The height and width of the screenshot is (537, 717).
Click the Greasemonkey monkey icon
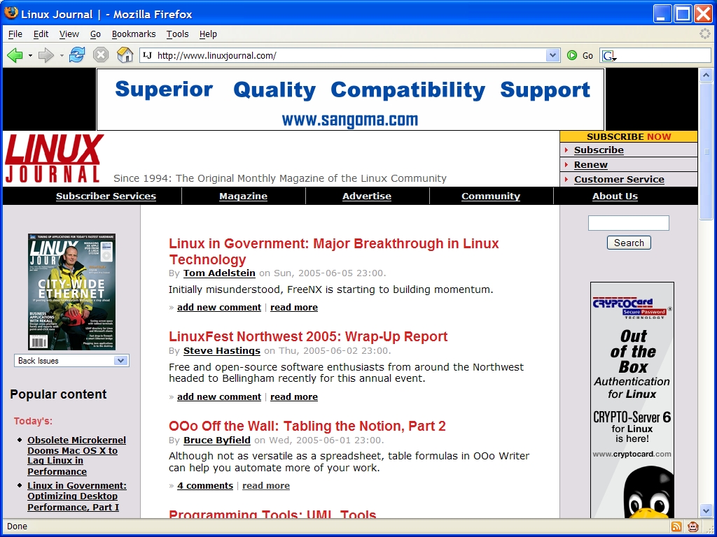[693, 527]
